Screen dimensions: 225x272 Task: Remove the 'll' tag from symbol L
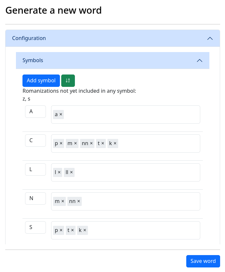pos(71,172)
